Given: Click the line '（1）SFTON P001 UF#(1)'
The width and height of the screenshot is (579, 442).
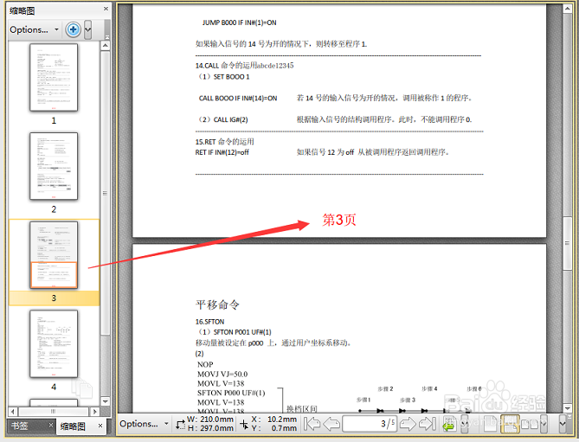Looking at the screenshot, I should [235, 332].
